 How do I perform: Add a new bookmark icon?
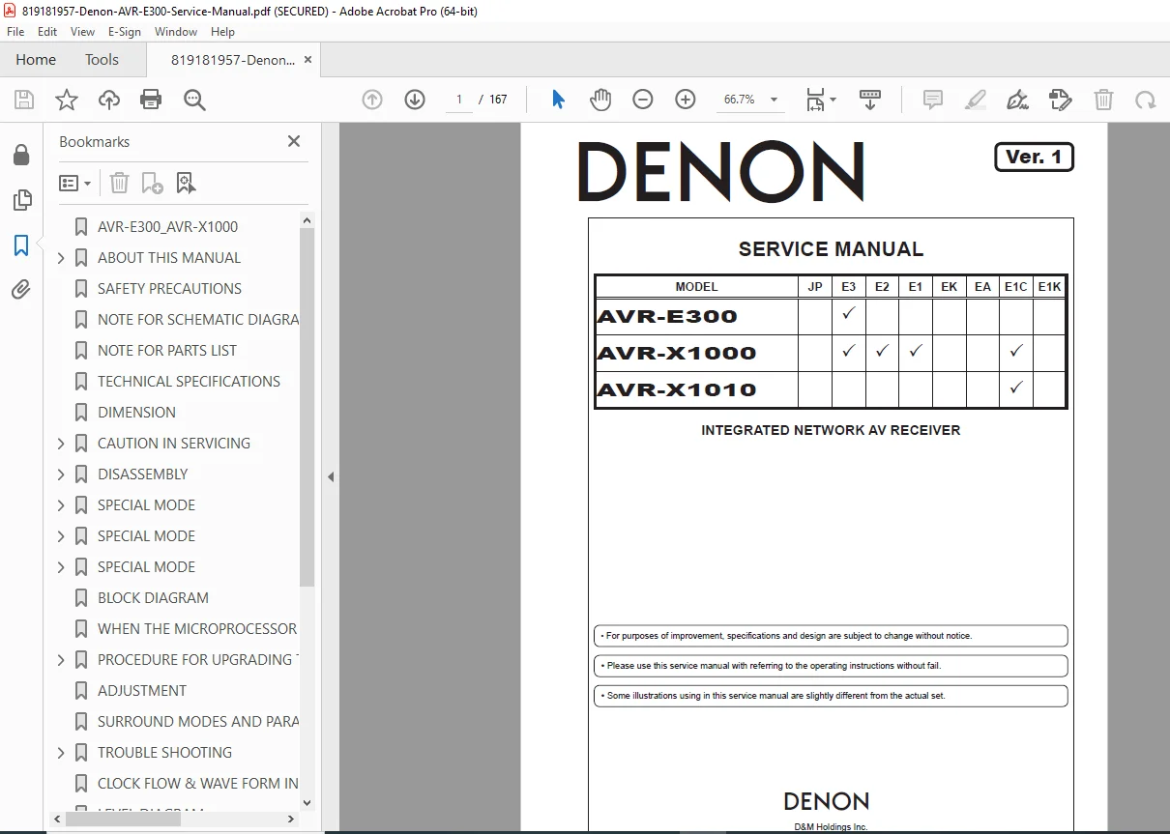153,183
